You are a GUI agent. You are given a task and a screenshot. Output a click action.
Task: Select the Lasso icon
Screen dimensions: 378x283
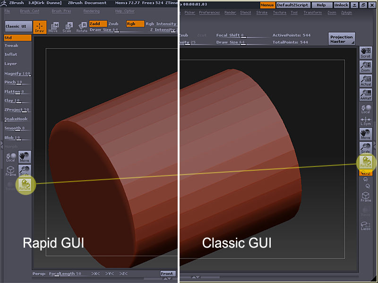(365, 226)
